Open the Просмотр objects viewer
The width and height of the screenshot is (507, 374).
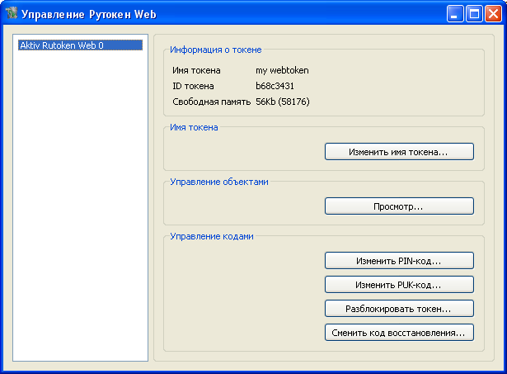[x=399, y=206]
